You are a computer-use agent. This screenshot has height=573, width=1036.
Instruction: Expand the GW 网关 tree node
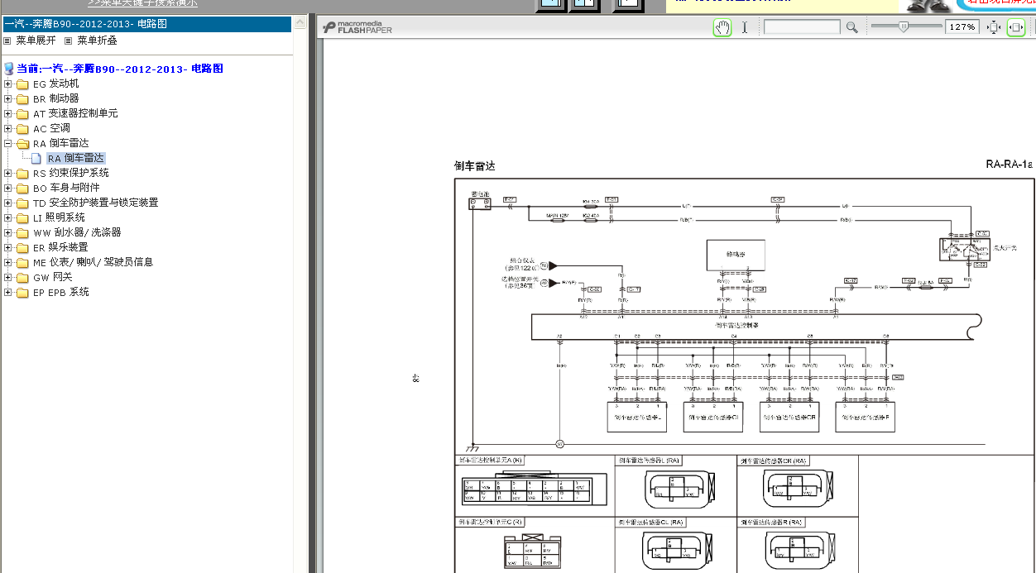pos(8,277)
